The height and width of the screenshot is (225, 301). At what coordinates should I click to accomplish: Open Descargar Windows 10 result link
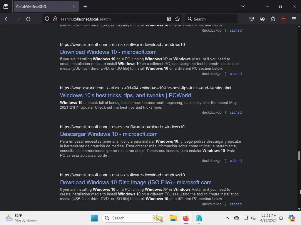coord(109,134)
